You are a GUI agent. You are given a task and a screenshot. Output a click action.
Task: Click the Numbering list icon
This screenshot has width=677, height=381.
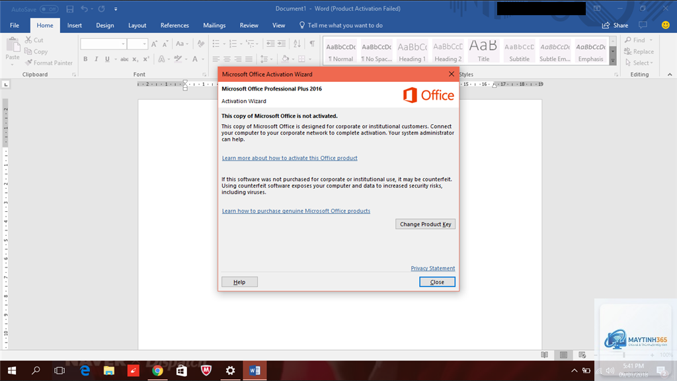pyautogui.click(x=233, y=44)
